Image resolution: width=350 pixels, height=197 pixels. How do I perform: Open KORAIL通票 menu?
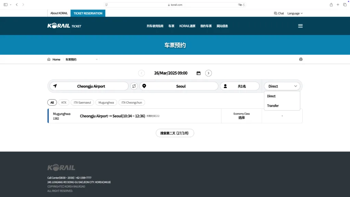pyautogui.click(x=187, y=26)
